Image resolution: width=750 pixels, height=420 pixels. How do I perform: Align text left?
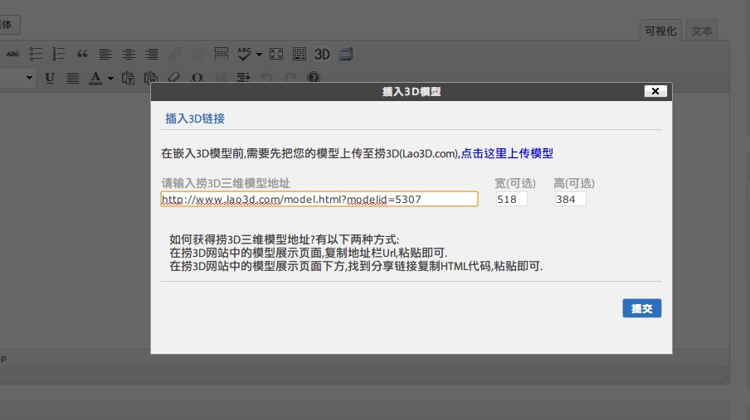click(x=105, y=54)
